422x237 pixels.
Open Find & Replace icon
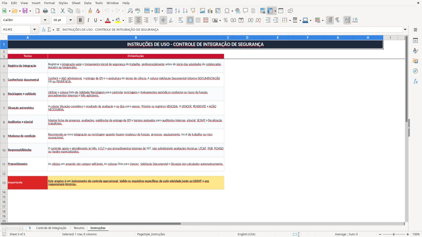pyautogui.click(x=130, y=11)
